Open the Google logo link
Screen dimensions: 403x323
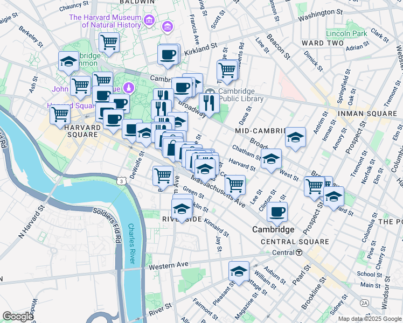(x=17, y=317)
